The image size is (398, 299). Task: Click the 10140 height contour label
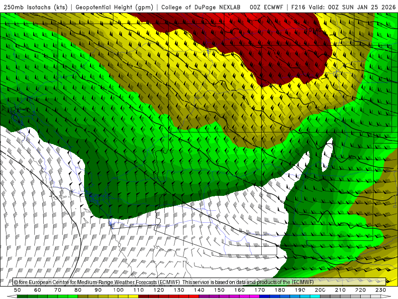[x=314, y=30]
